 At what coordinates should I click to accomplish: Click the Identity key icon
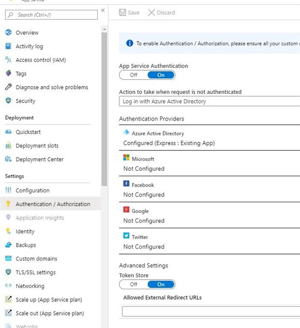8,231
